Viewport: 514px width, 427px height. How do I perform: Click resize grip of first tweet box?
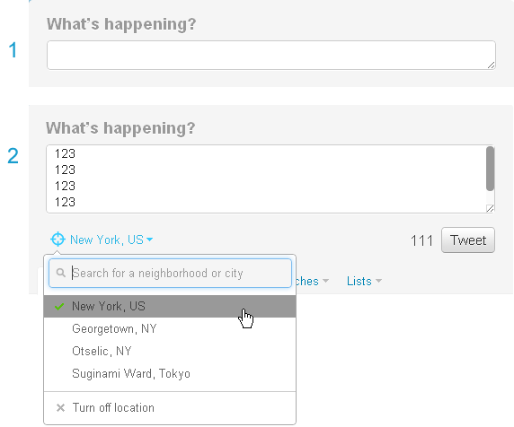[x=491, y=65]
